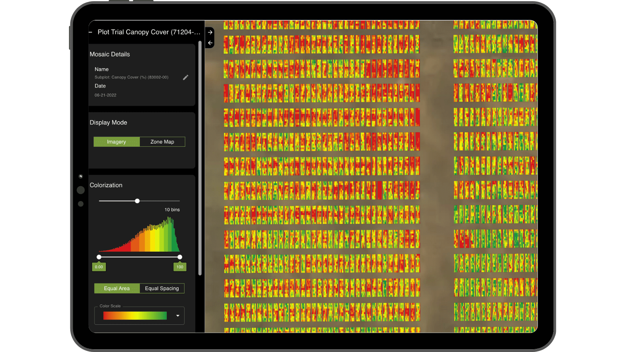Select Equal Spacing binning
The height and width of the screenshot is (352, 625).
pos(162,288)
